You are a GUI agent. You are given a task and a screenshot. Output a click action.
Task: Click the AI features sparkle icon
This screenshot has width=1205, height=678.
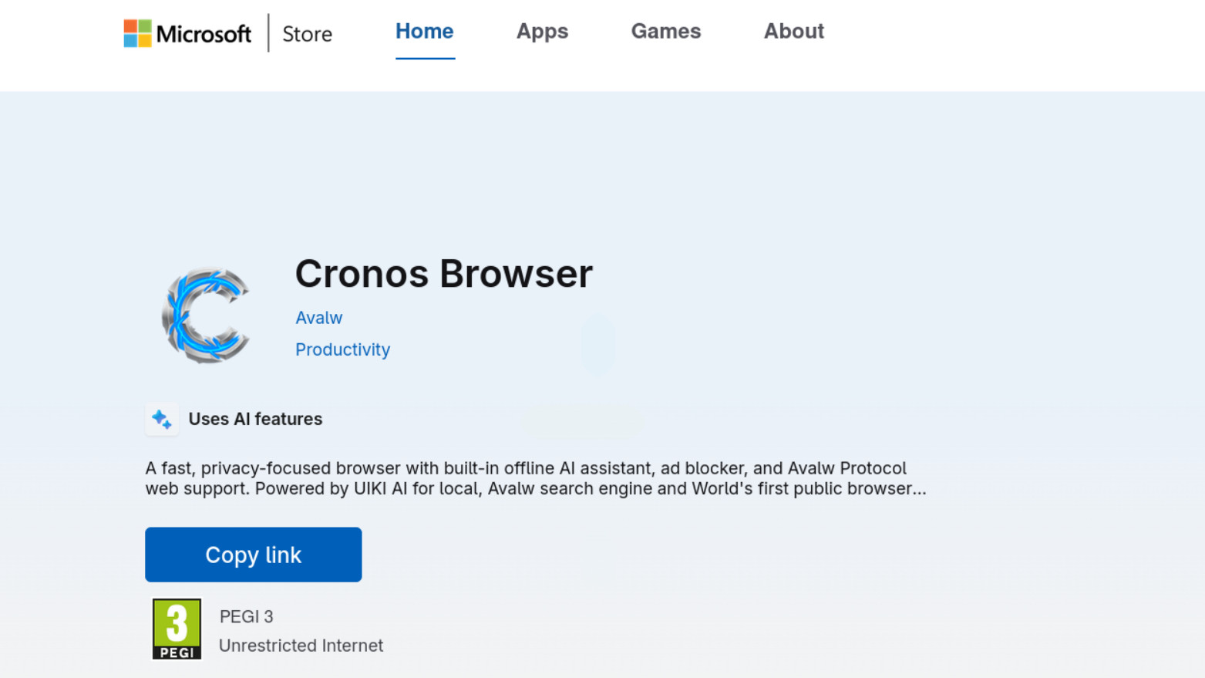pyautogui.click(x=162, y=419)
